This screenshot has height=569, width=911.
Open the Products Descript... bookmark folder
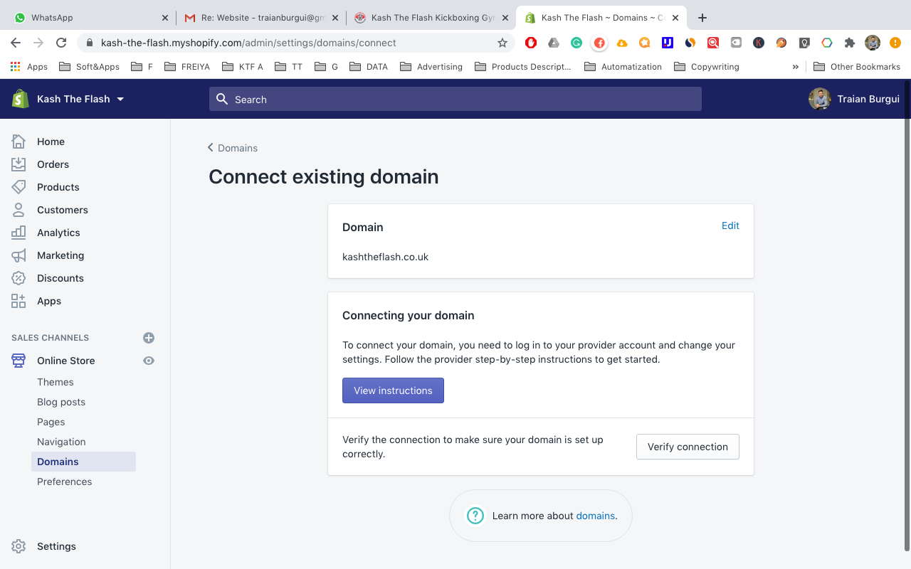pos(524,67)
